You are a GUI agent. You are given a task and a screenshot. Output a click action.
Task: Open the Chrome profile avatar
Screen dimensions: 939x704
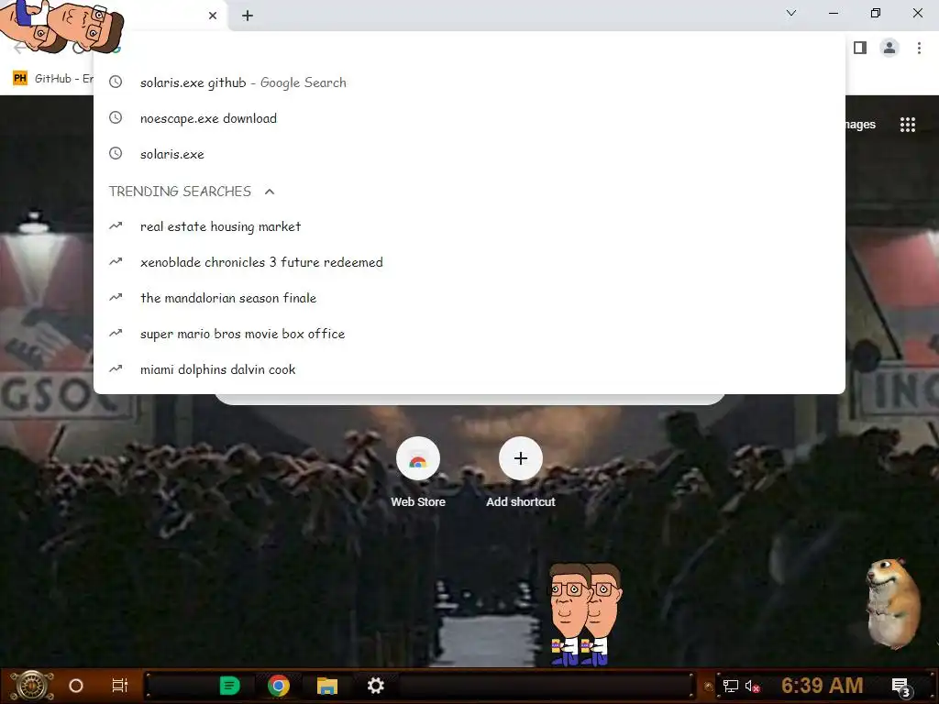(x=889, y=48)
